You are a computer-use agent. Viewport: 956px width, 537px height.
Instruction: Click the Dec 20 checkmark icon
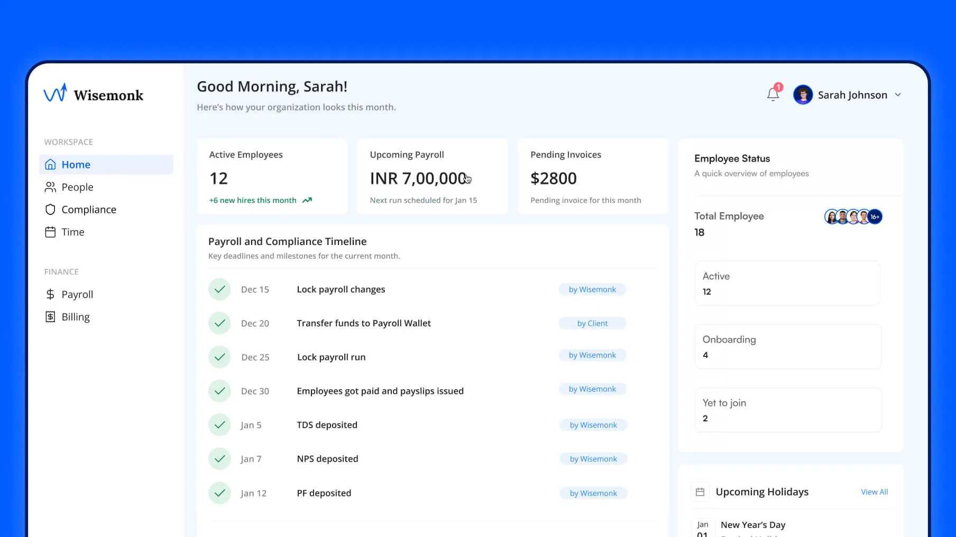(219, 323)
